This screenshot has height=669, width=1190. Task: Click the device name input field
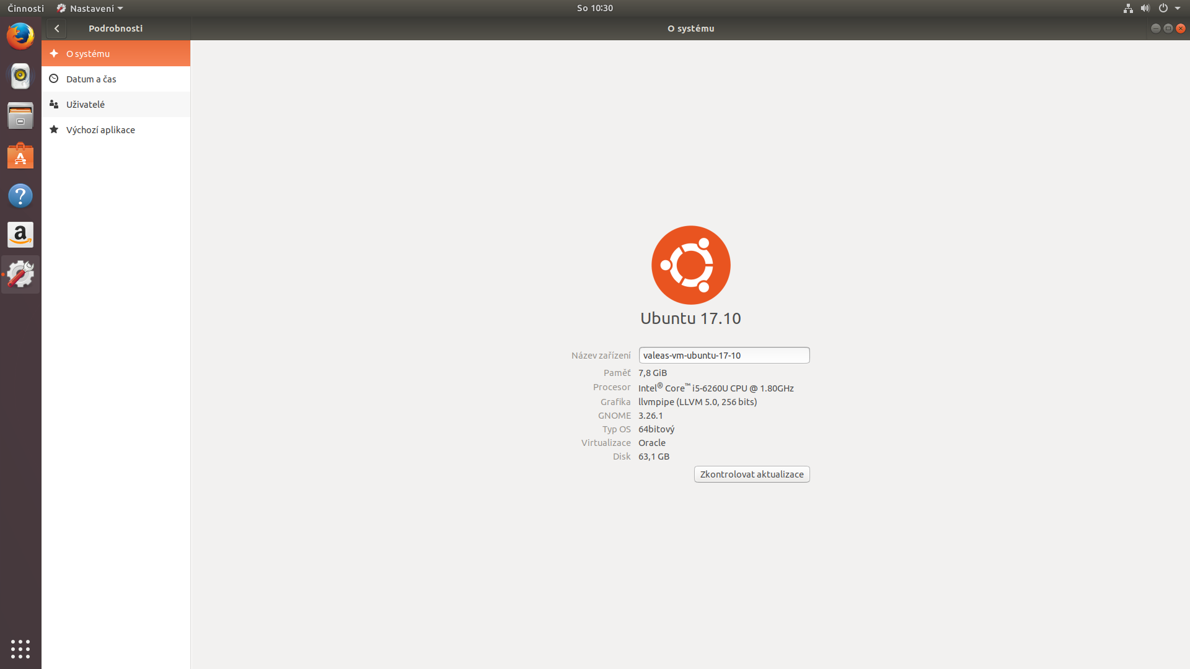(724, 355)
